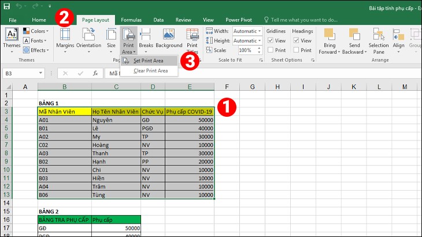Image resolution: width=422 pixels, height=237 pixels.
Task: Click the Insert Function fx icon
Action: pos(95,73)
